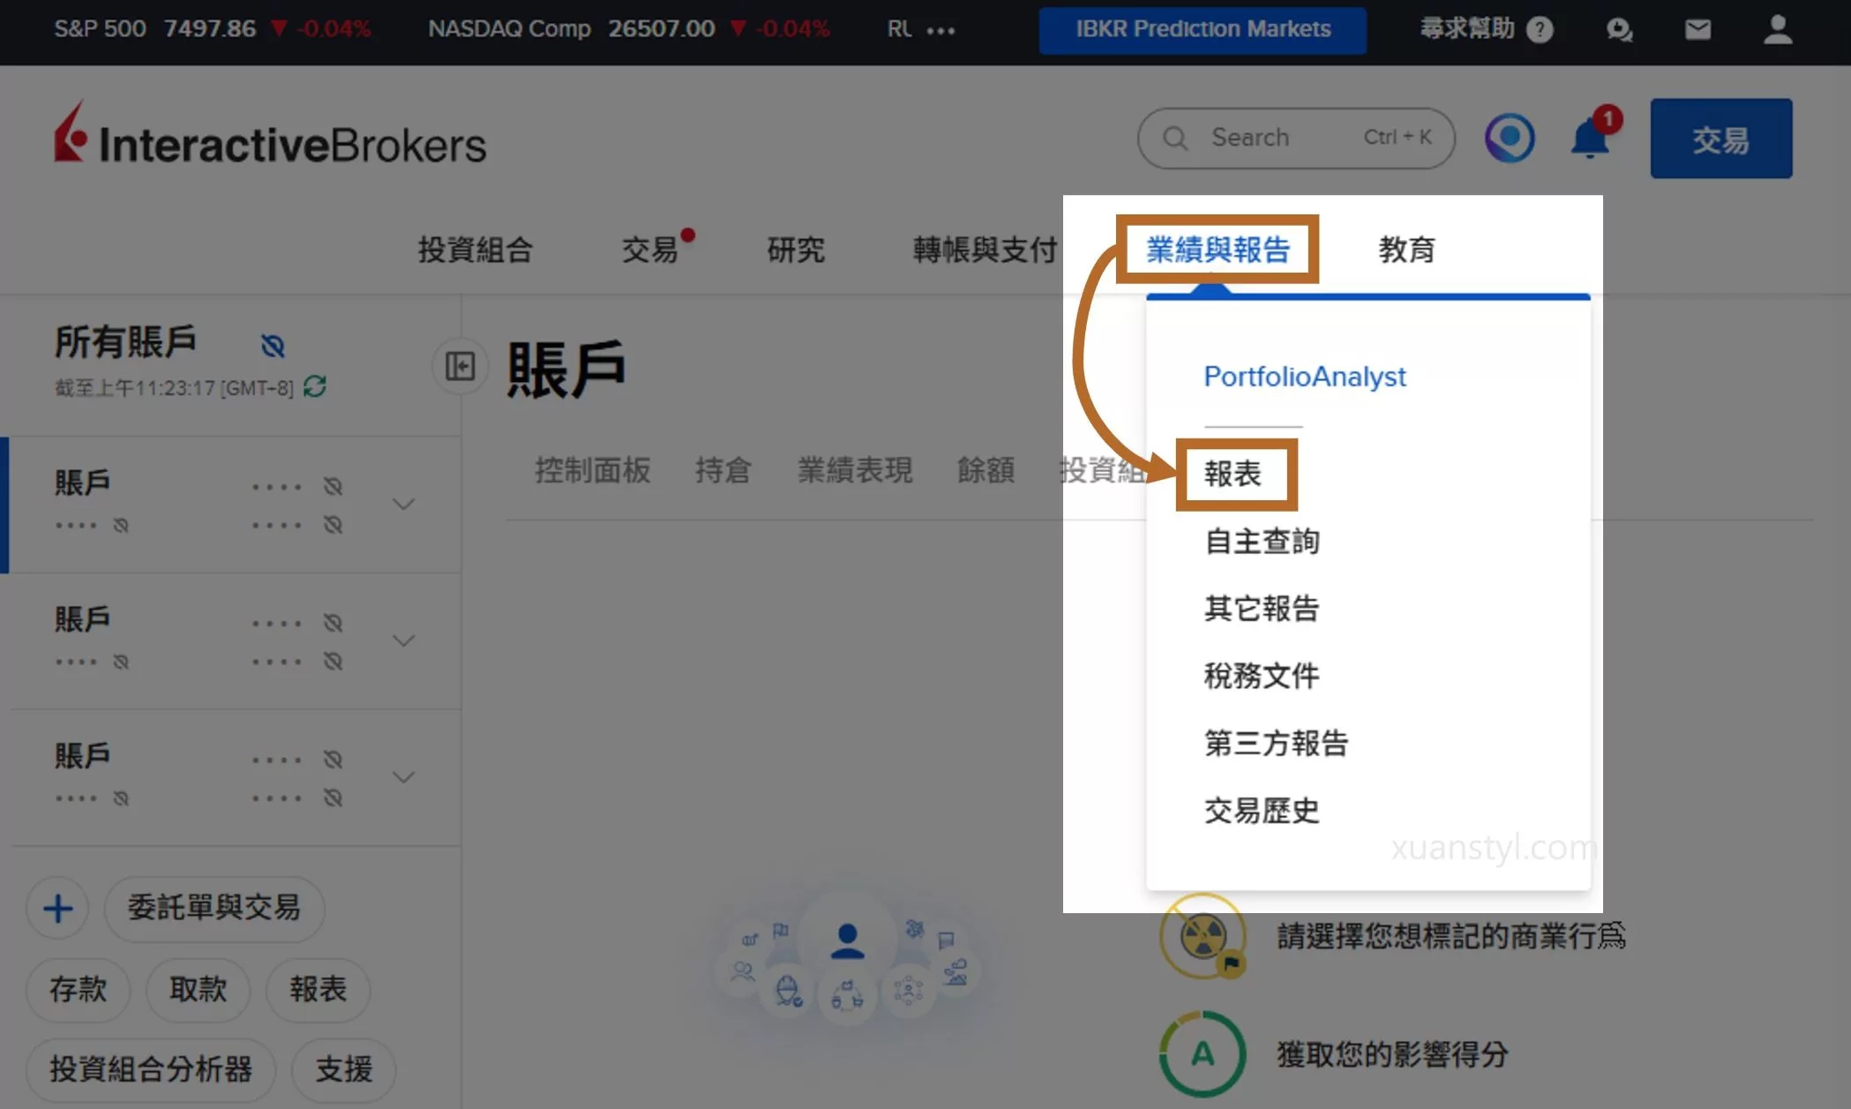This screenshot has width=1851, height=1109.
Task: Click 請選擇您想標記的商業行爲 text
Action: pos(1450,936)
